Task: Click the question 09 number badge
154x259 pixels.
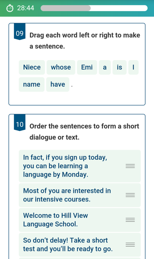Action: [x=20, y=31]
